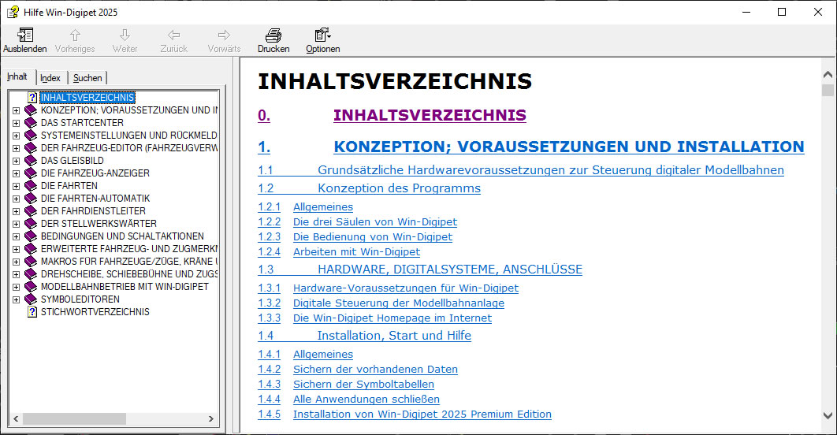Follow the Installation, Start und Hilfe link
This screenshot has width=837, height=435.
click(x=394, y=336)
